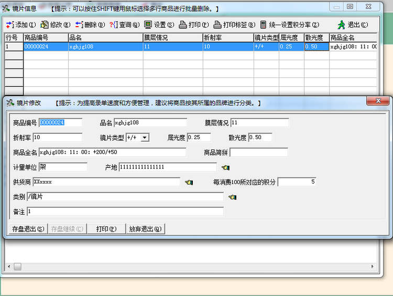This screenshot has height=296, width=393.
Task: Click 打印标签 (Print labels) toolbar icon
Action: pyautogui.click(x=217, y=25)
